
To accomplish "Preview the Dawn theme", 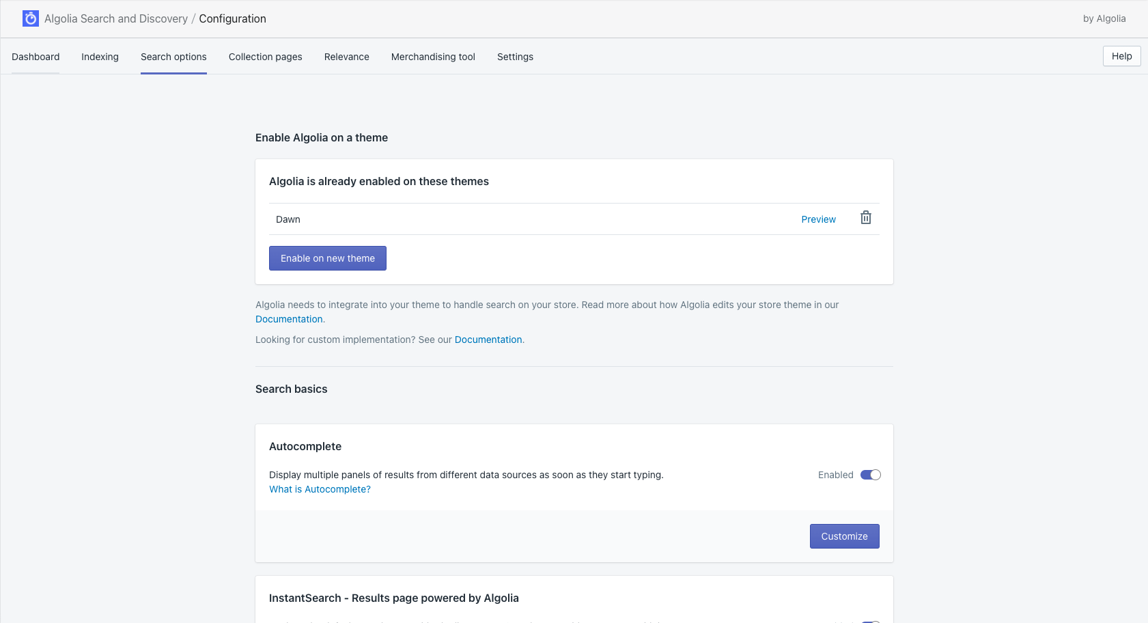I will coord(819,219).
